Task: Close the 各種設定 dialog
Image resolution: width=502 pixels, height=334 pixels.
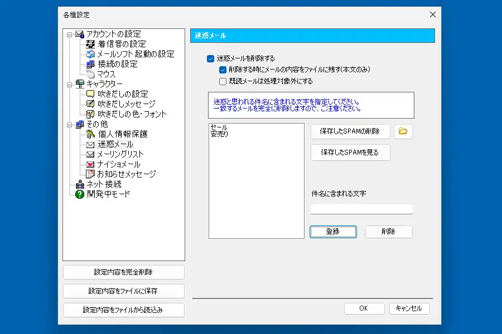Action: 432,14
